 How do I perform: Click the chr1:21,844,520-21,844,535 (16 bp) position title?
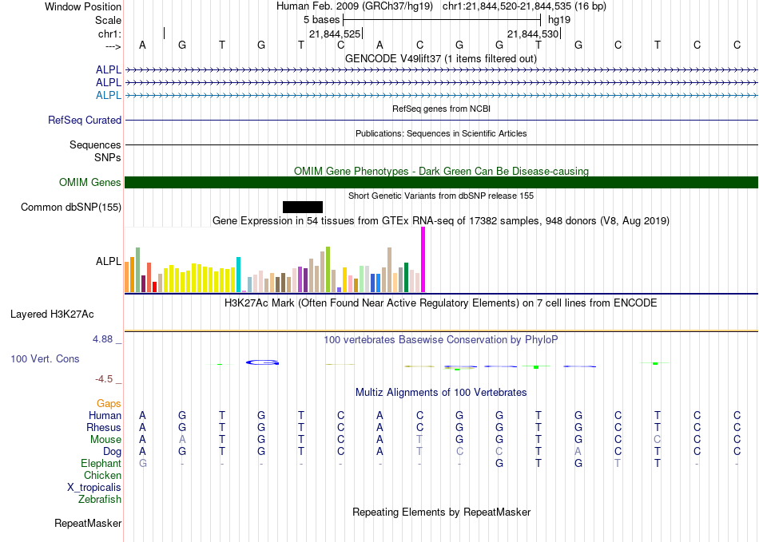coord(524,6)
